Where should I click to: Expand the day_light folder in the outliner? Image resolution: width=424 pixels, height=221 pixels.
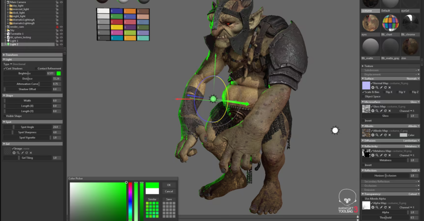point(8,6)
